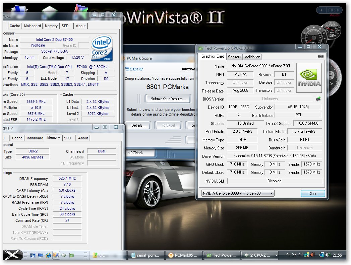Click the FSB:DRAM 7:10 value

point(67,184)
